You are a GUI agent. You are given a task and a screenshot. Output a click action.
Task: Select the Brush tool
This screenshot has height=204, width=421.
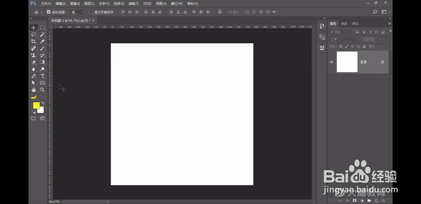coord(42,49)
